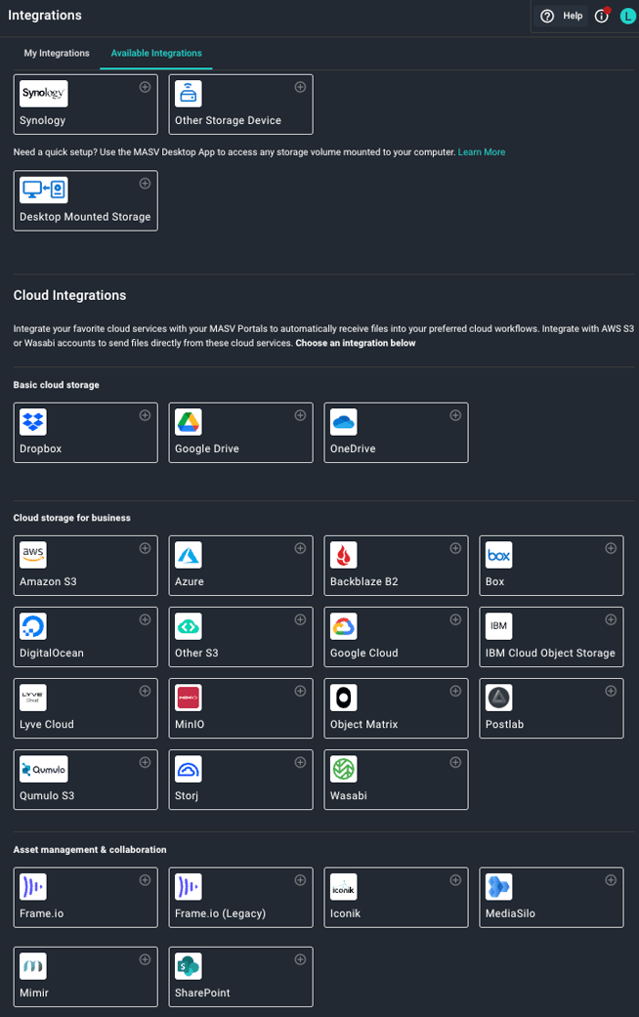Click the Google Drive logo icon
The height and width of the screenshot is (1017, 639).
point(189,422)
